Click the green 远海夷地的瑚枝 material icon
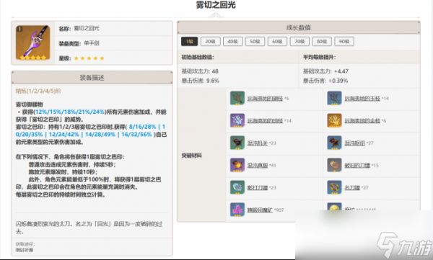The width and height of the screenshot is (433, 260). click(237, 98)
